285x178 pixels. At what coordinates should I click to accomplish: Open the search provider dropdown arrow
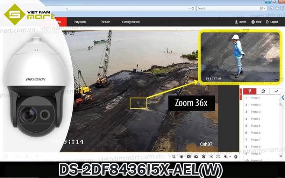click(265, 8)
